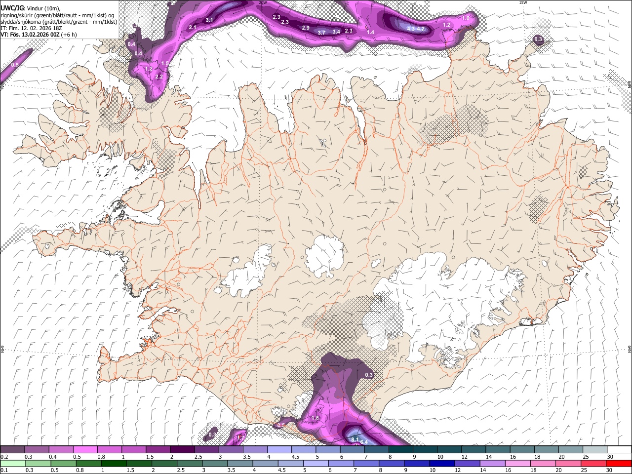Click the 'IT: Fim. 12. 02. 2026 18Z' line

click(x=32, y=28)
